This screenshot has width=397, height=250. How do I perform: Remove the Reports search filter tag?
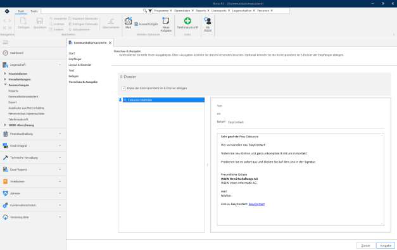[x=208, y=11]
